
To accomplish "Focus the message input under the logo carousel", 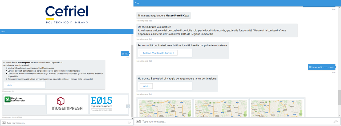I will point(64,123).
